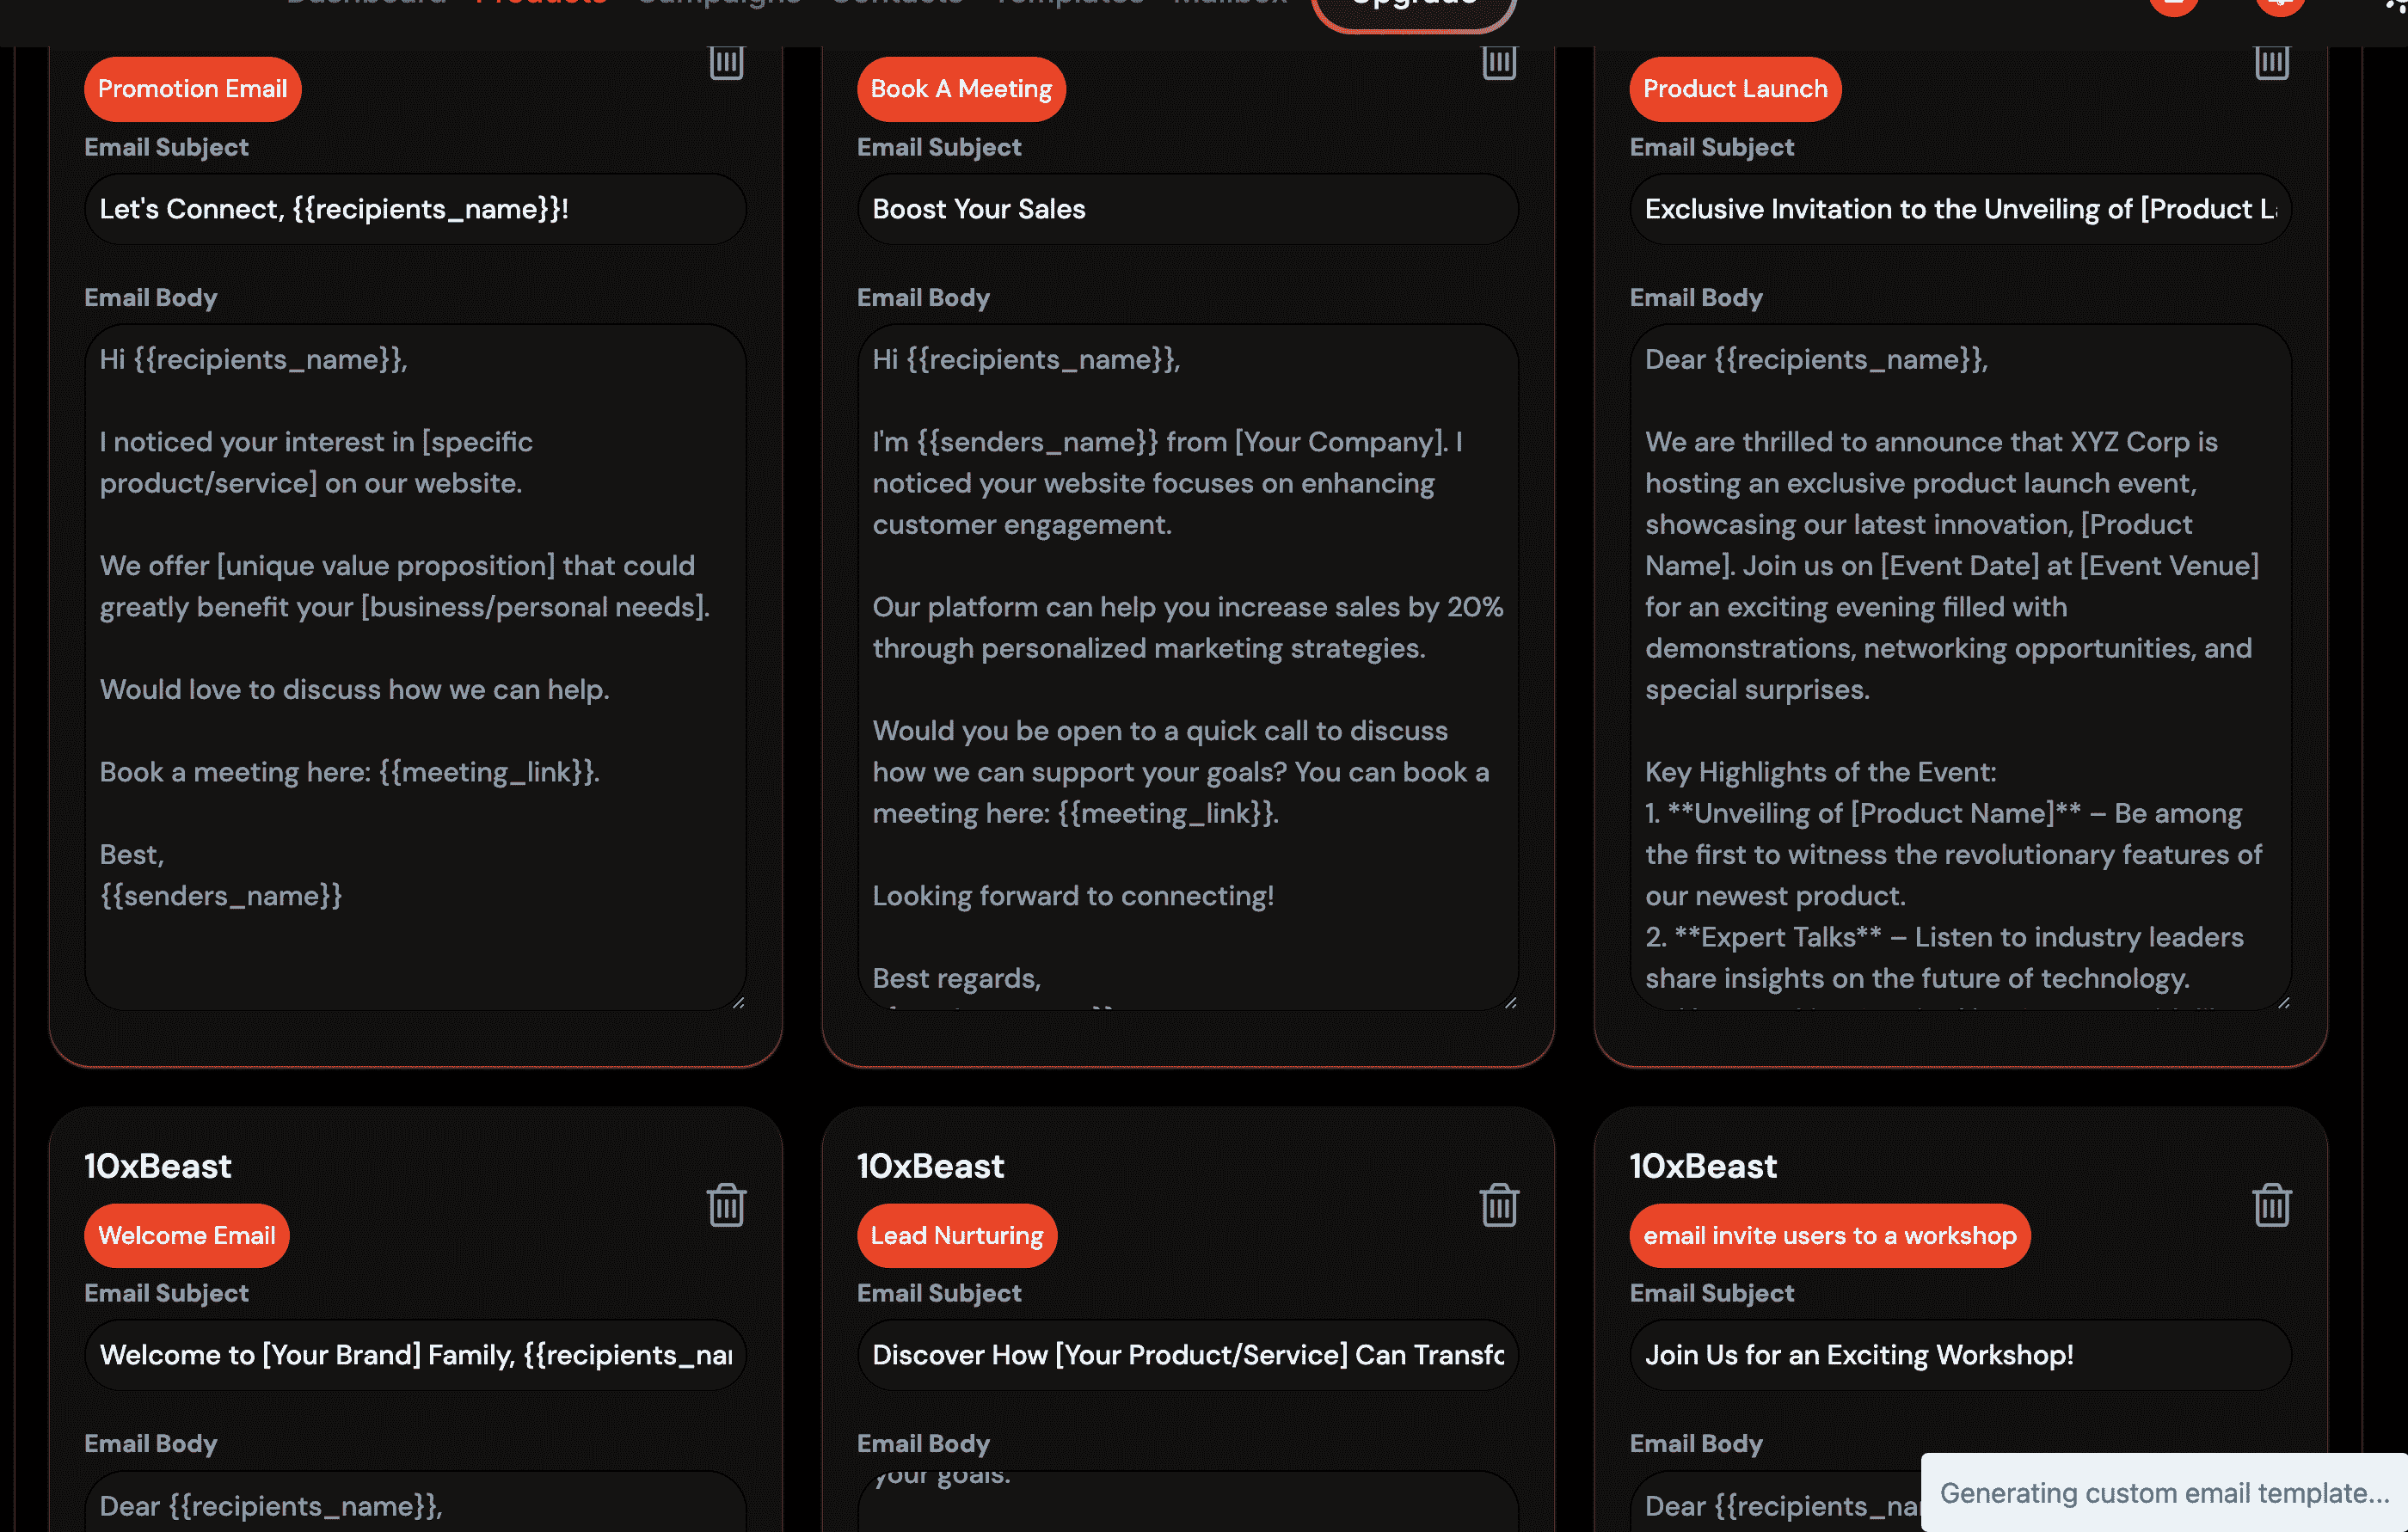Image resolution: width=2408 pixels, height=1532 pixels.
Task: Delete the Book A Meeting template via trash icon
Action: coord(1498,62)
